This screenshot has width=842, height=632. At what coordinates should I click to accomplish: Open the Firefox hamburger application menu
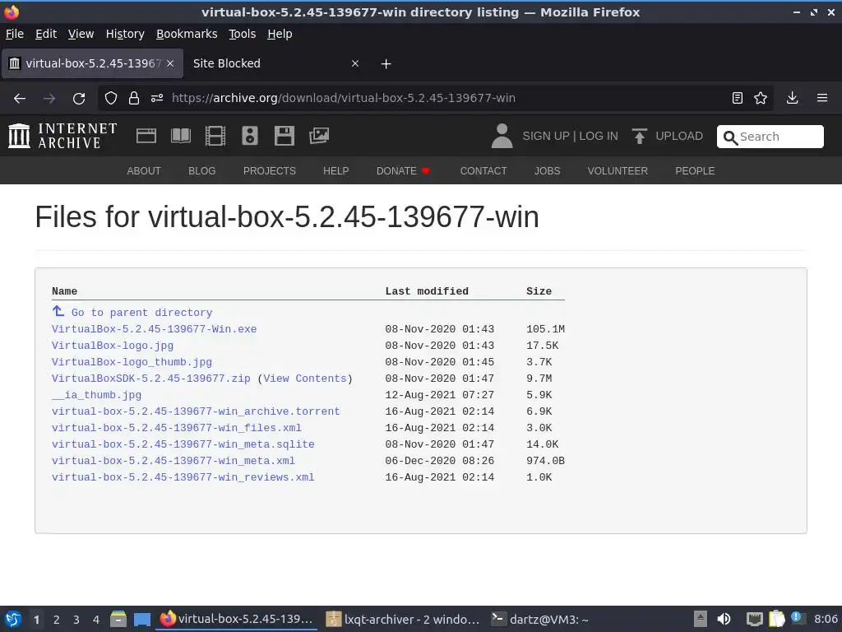click(822, 98)
